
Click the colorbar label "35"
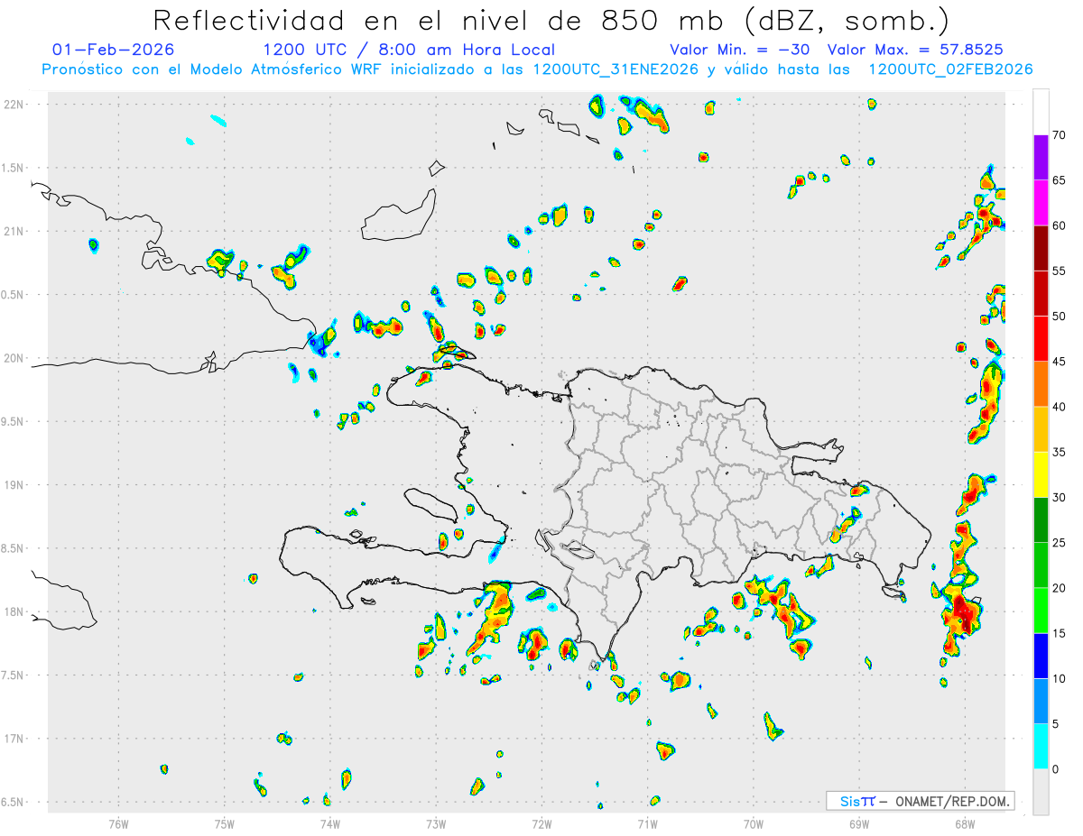(1060, 452)
